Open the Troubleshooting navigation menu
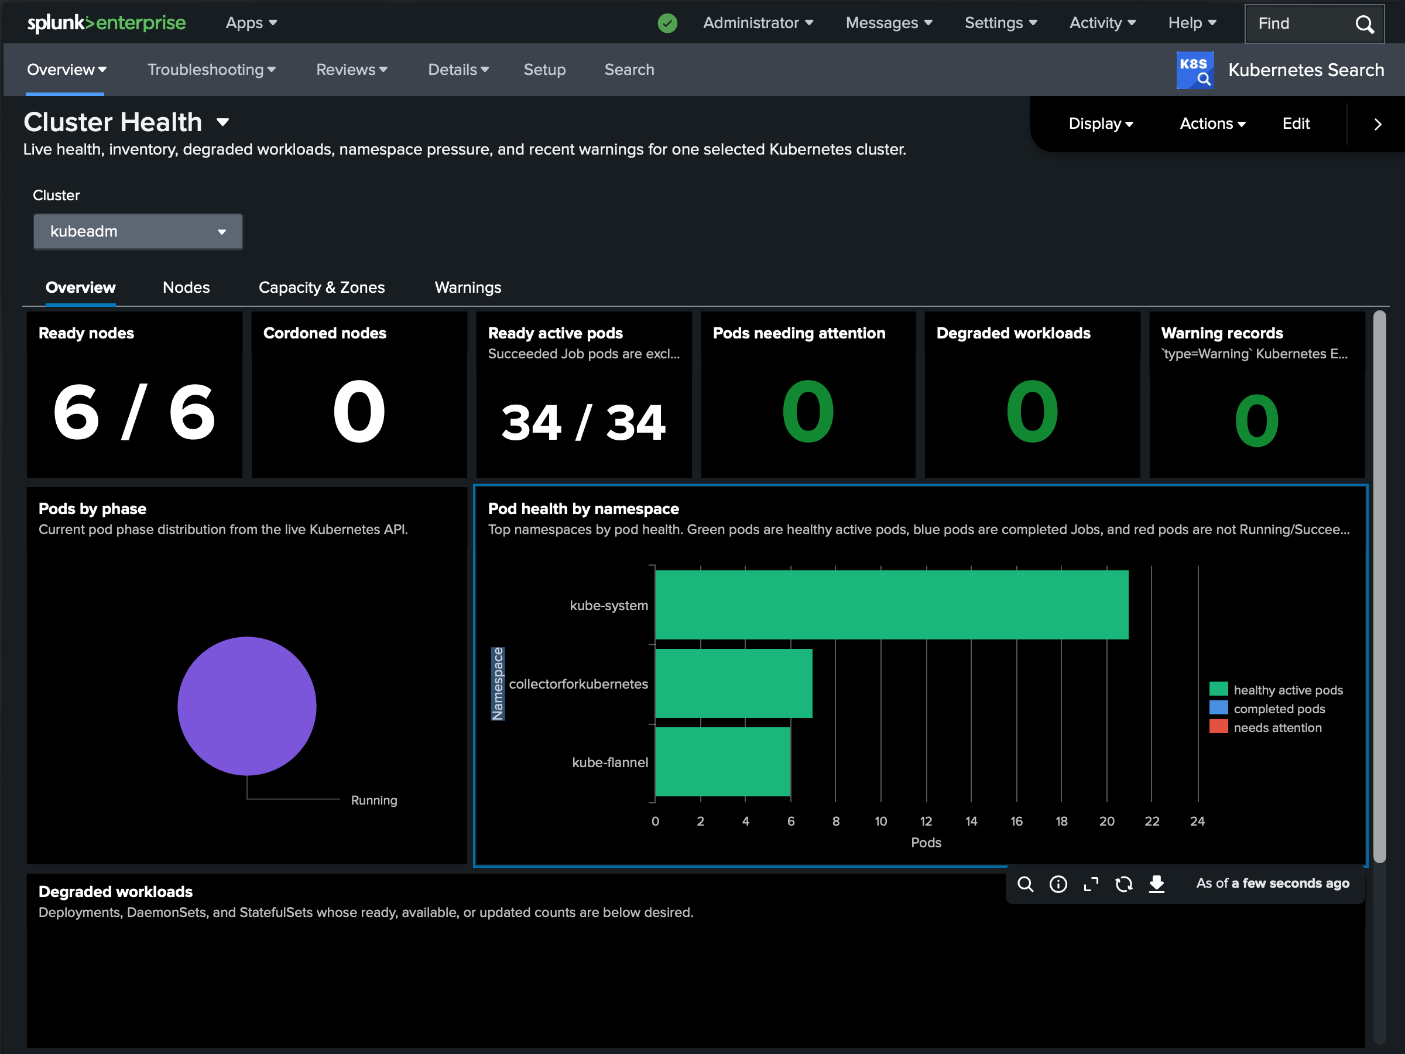The height and width of the screenshot is (1054, 1405). (x=211, y=69)
